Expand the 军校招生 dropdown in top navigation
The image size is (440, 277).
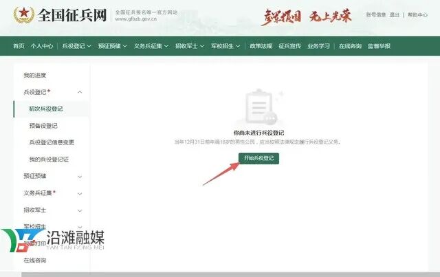pyautogui.click(x=226, y=46)
